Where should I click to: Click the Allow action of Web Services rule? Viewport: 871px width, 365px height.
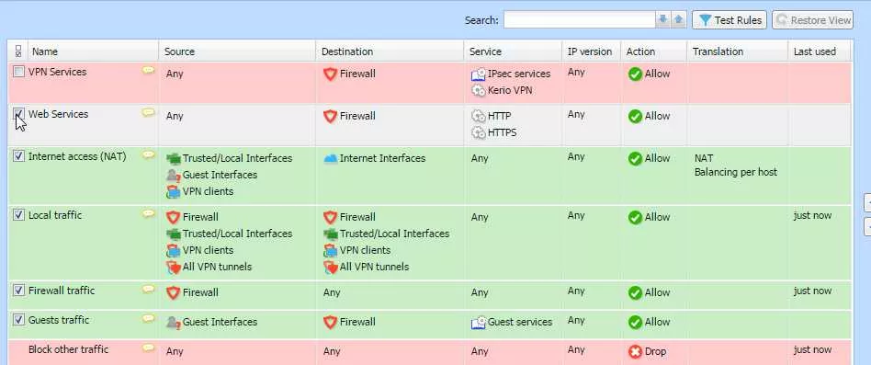click(x=649, y=116)
